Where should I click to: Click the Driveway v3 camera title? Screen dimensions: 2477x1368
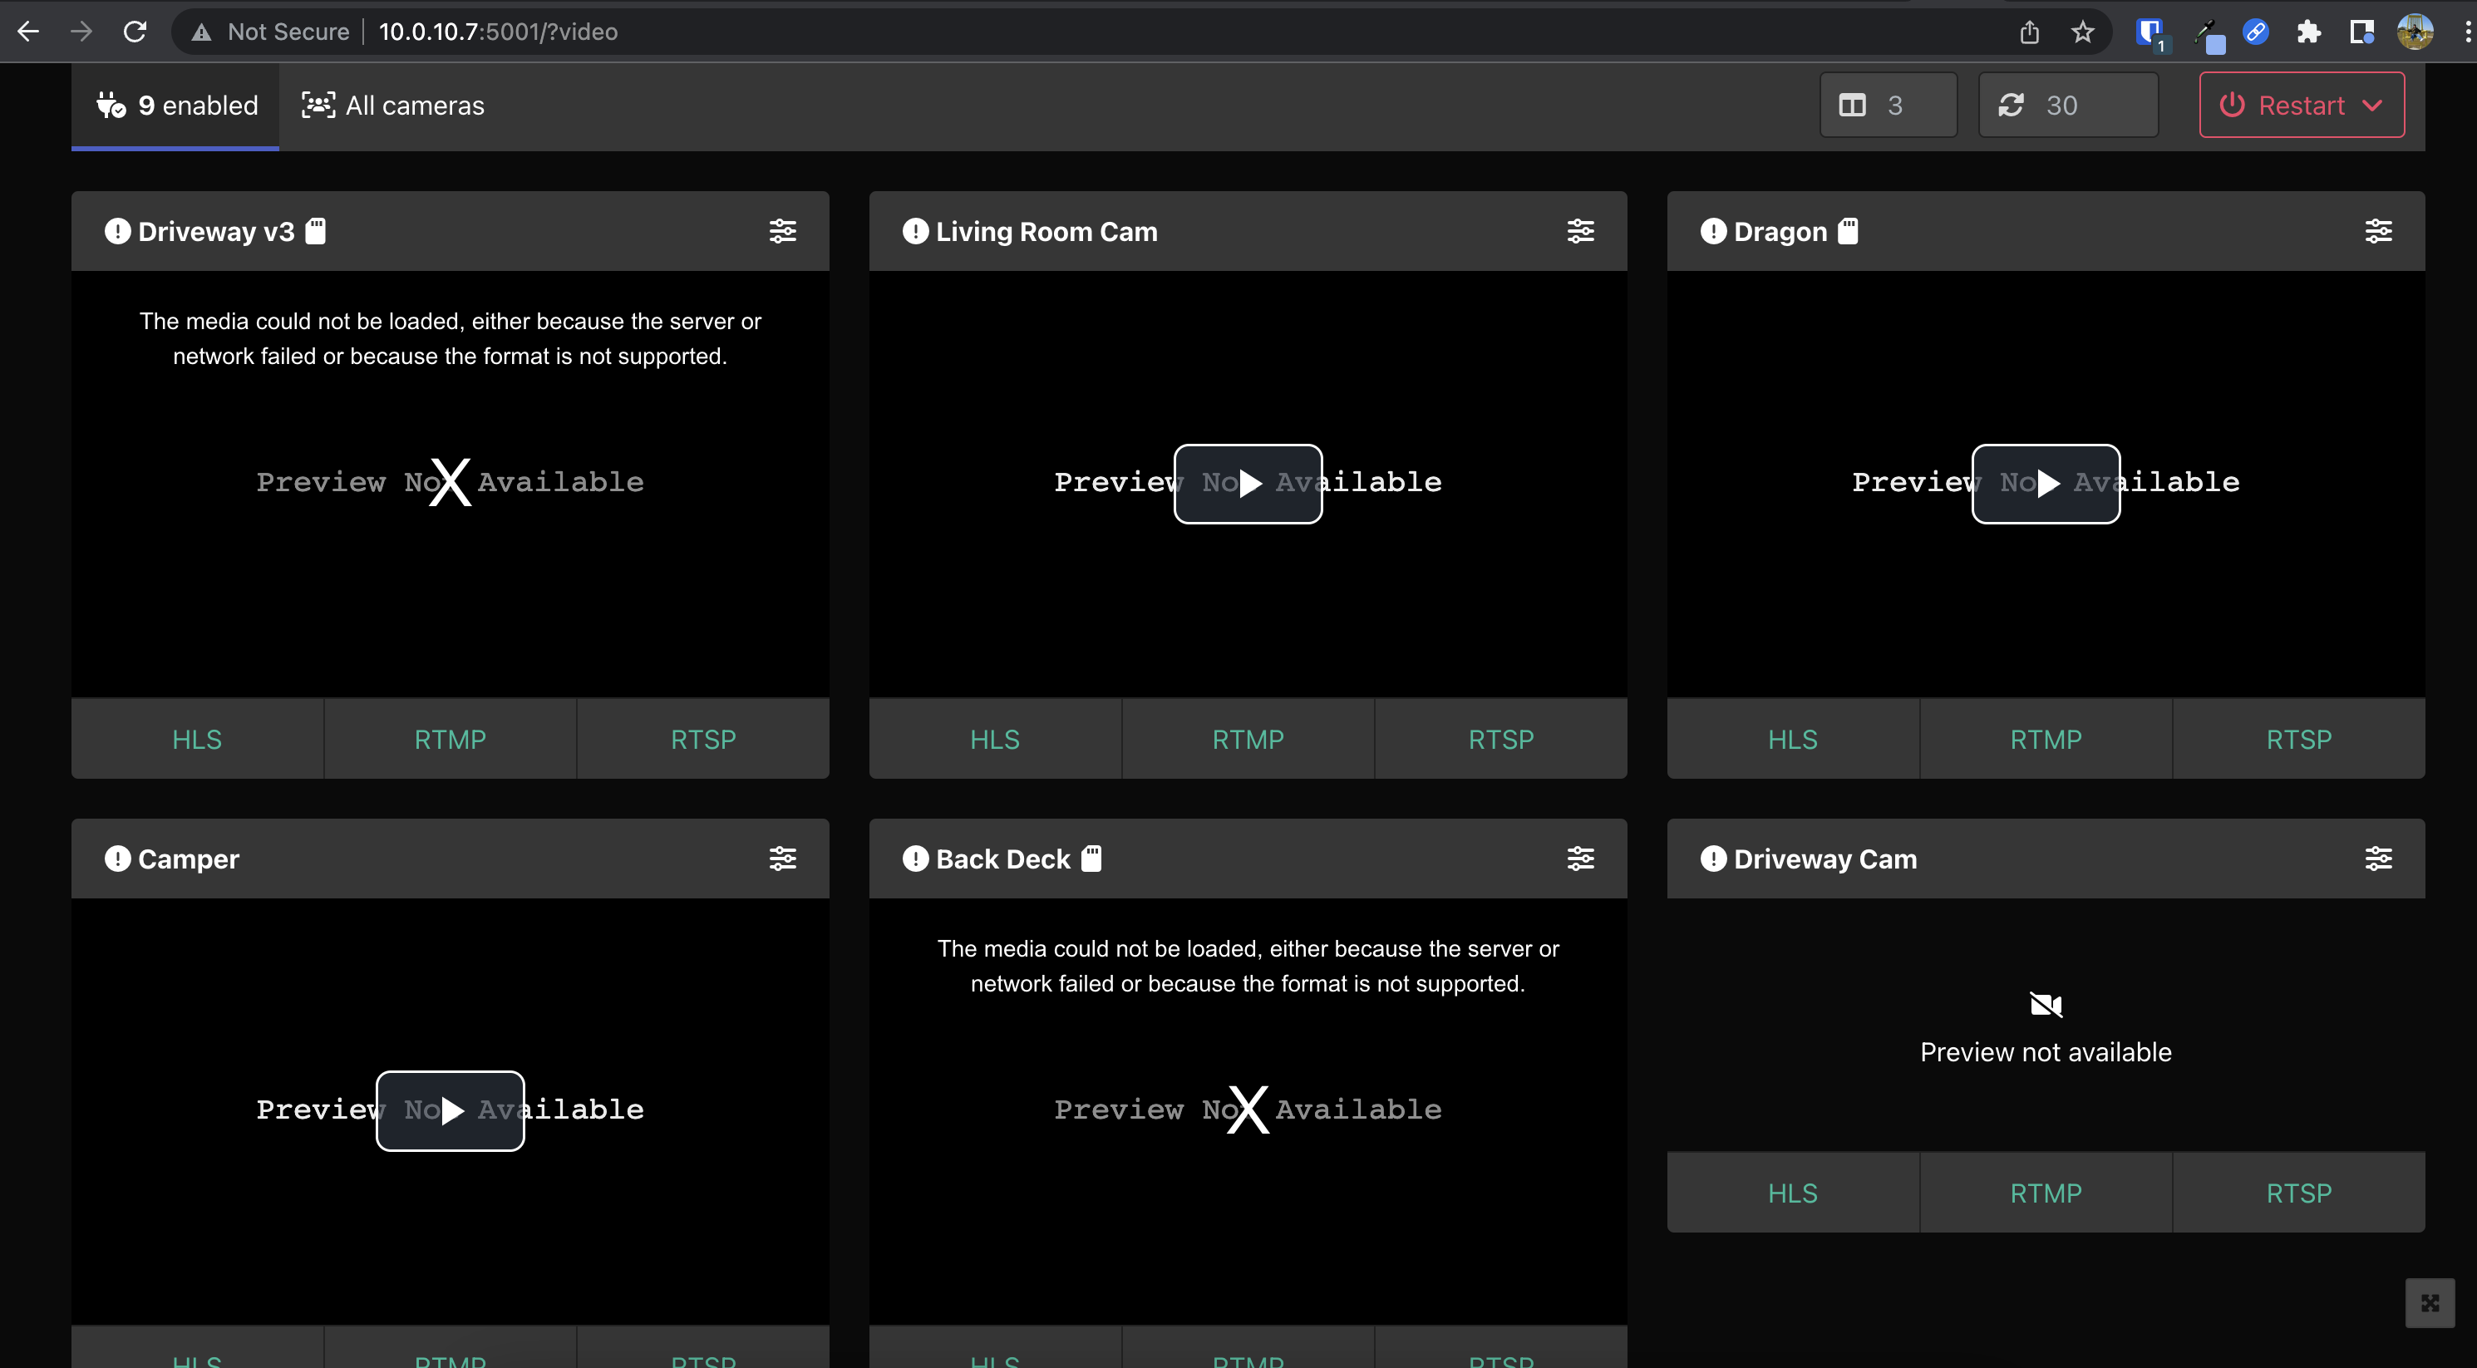pyautogui.click(x=216, y=232)
